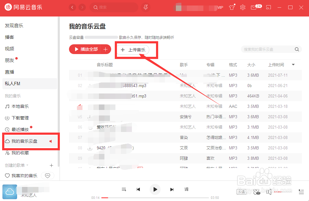Image resolution: width=309 pixels, height=201 pixels.
Task: Open 下载管理 in the sidebar
Action: 17,118
